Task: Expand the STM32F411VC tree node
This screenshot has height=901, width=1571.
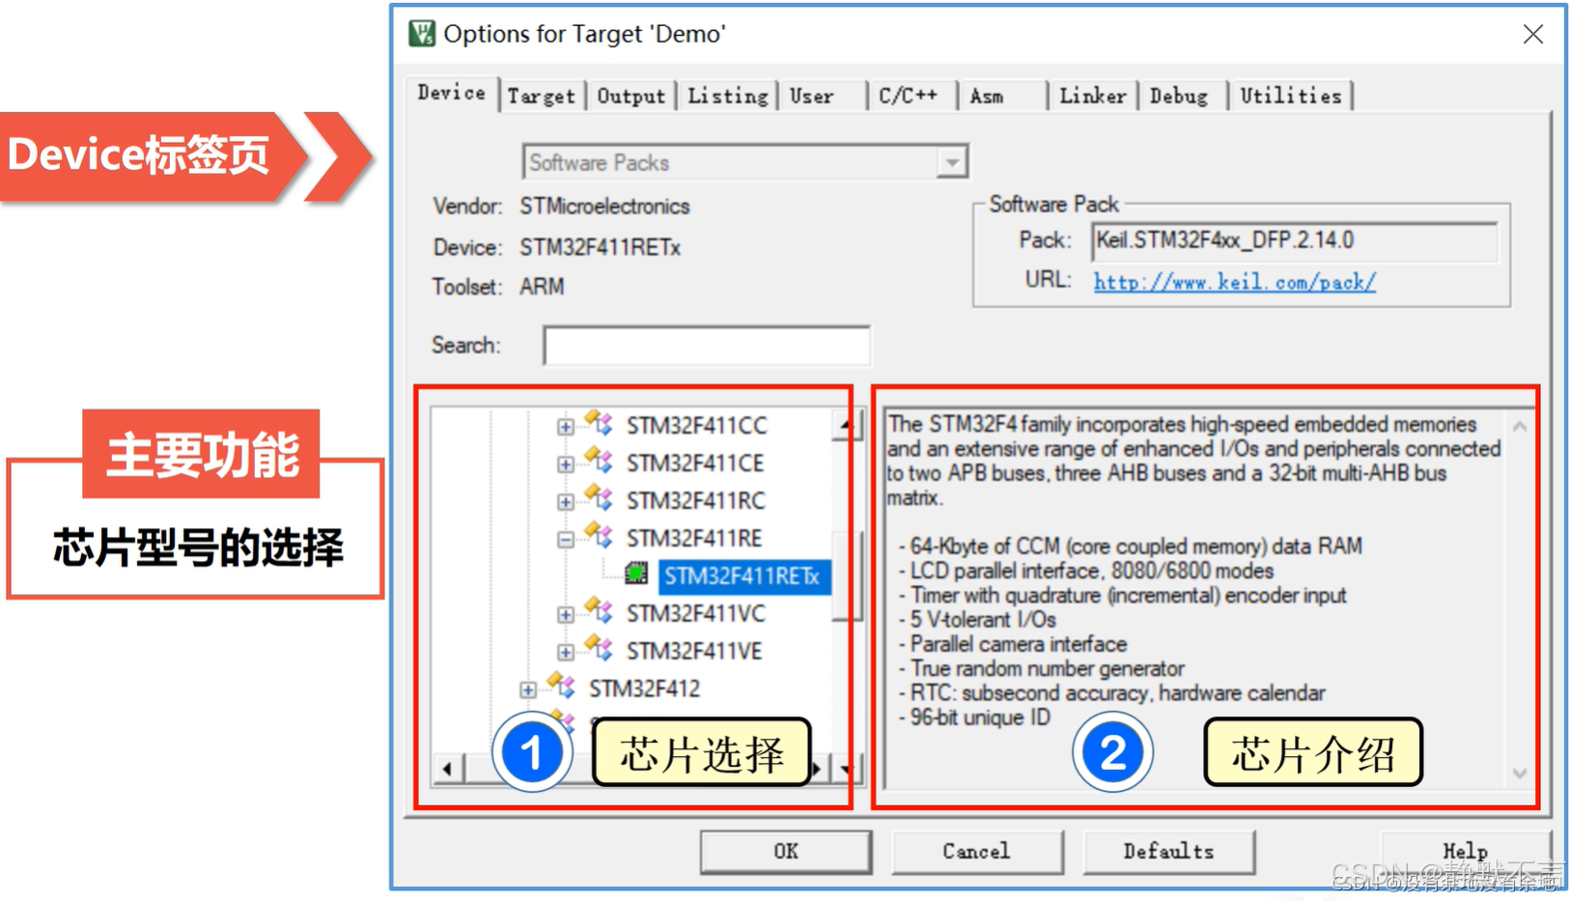Action: 566,611
